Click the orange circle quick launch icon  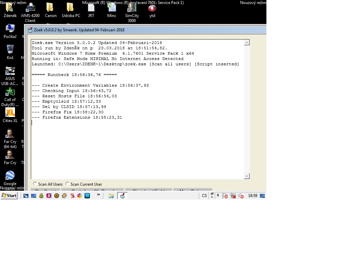[57, 196]
